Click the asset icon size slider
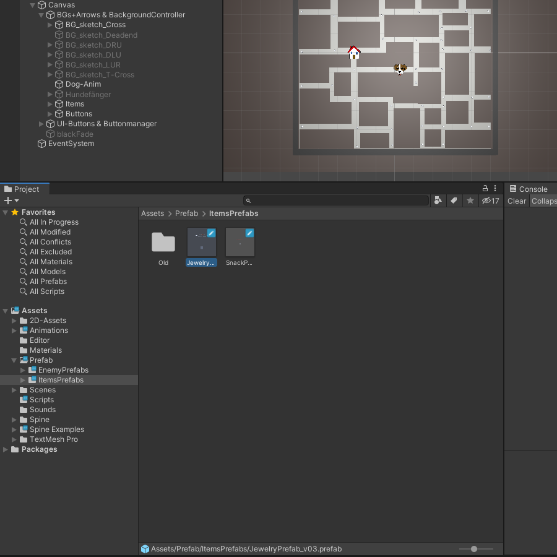Image resolution: width=557 pixels, height=557 pixels. click(474, 549)
